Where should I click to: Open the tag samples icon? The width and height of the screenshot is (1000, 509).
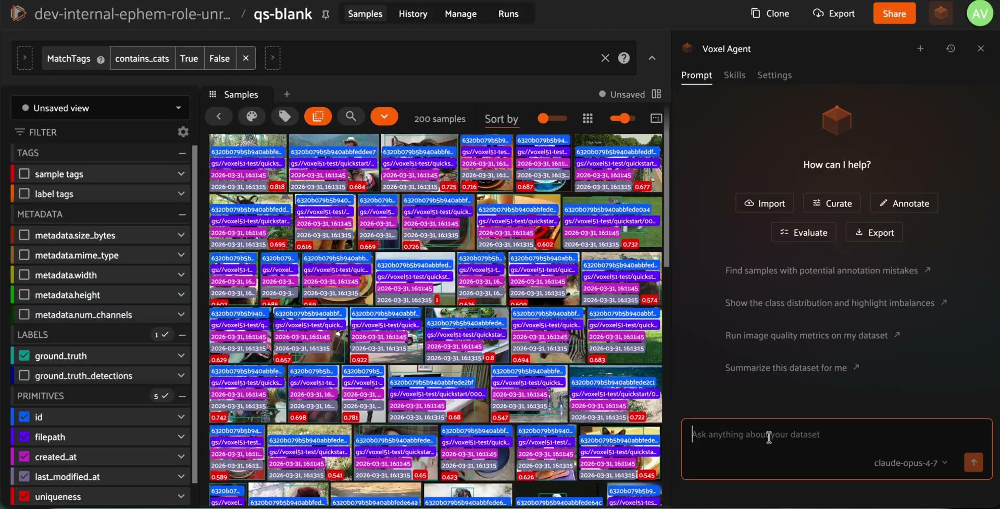(284, 117)
